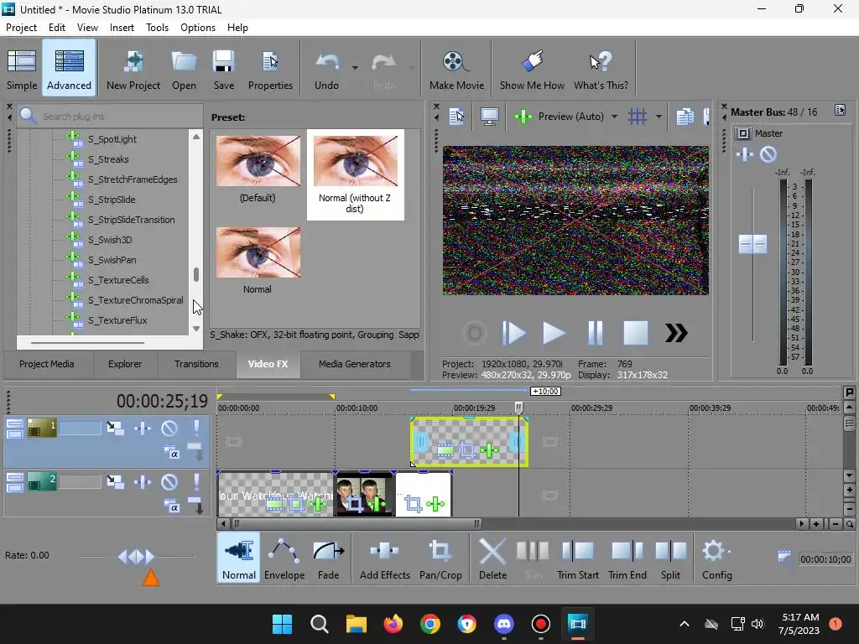Stop preview playback
The image size is (859, 644).
click(x=636, y=333)
